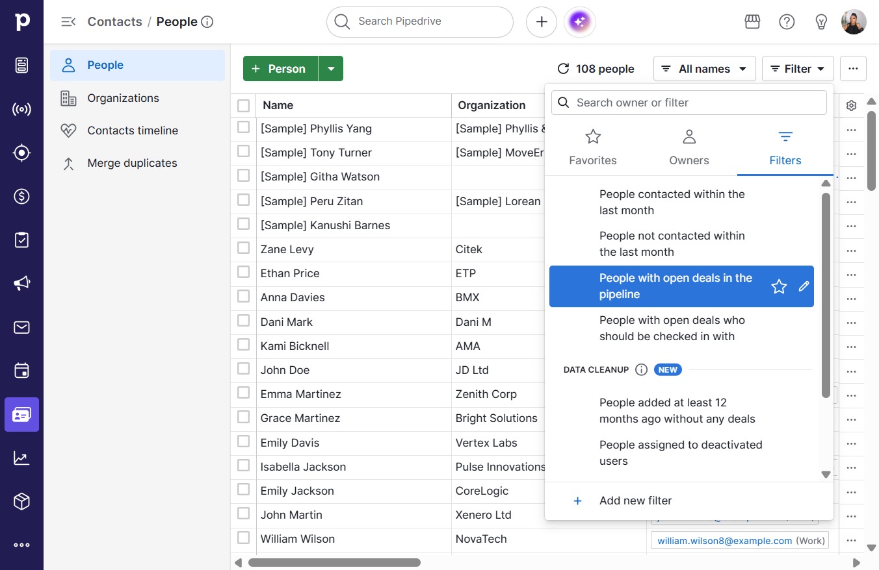Open row menu for William Wilson
Image resolution: width=879 pixels, height=570 pixels.
tap(852, 540)
